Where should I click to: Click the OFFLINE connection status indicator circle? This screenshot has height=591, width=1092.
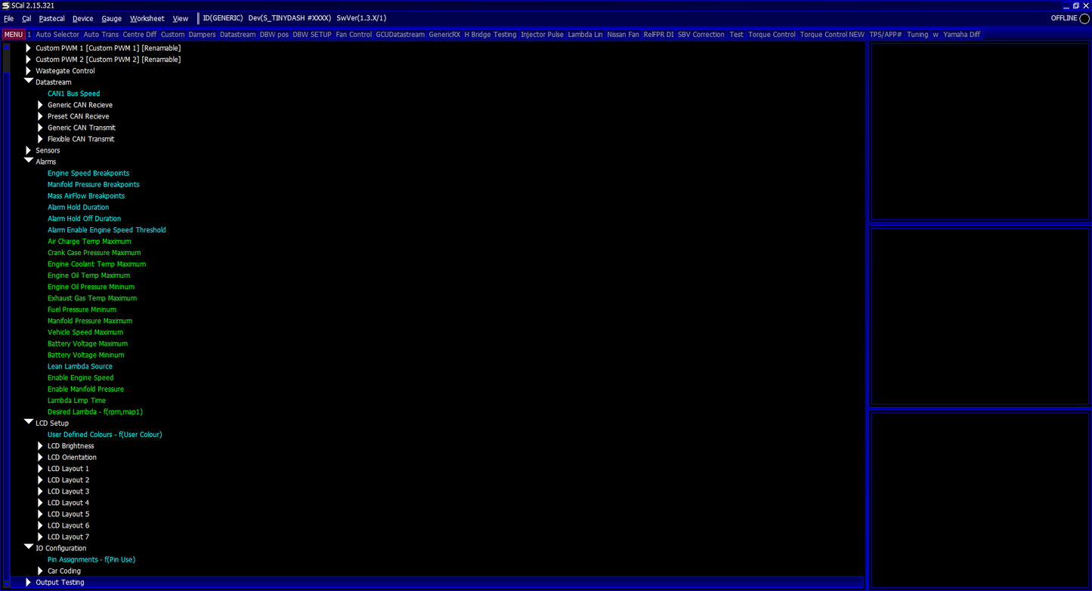tap(1084, 19)
